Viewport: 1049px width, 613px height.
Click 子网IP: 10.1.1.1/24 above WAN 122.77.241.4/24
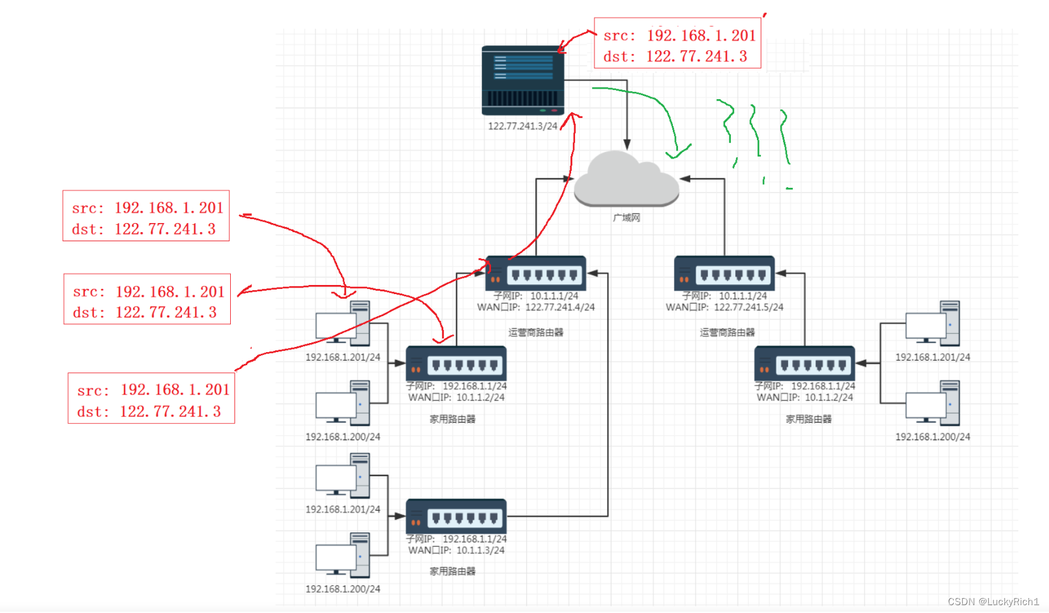point(536,296)
